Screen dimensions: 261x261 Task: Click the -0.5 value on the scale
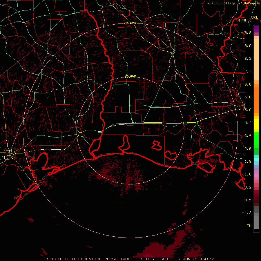tap(247, 200)
